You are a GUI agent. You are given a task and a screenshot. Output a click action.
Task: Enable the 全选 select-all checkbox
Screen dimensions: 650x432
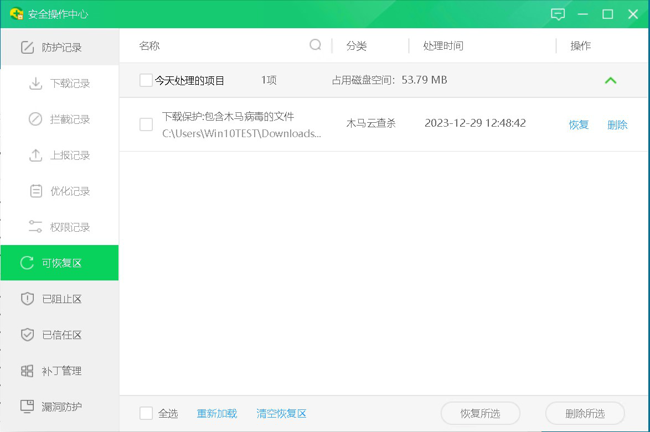[x=146, y=413]
